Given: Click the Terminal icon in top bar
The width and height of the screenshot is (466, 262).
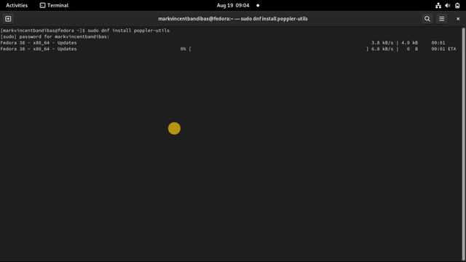Looking at the screenshot, I should click(42, 5).
